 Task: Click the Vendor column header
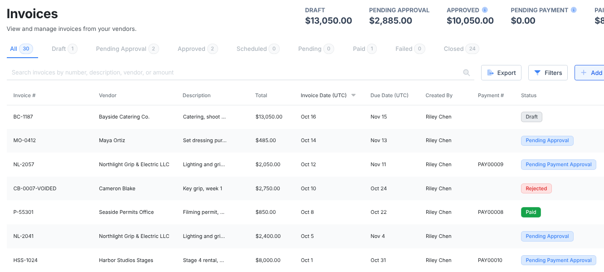(x=108, y=95)
